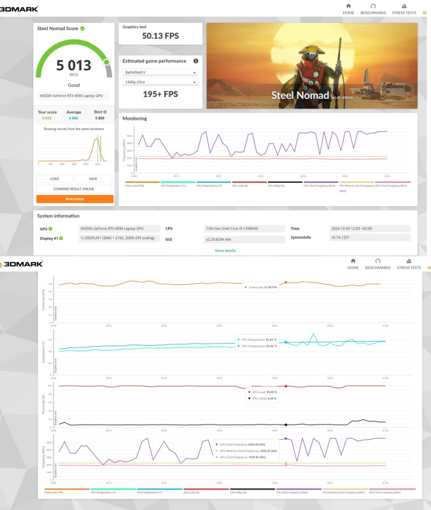Click blue GPU Temperature swatch in detailed monitoring window
This screenshot has width=431, height=510.
(159, 489)
